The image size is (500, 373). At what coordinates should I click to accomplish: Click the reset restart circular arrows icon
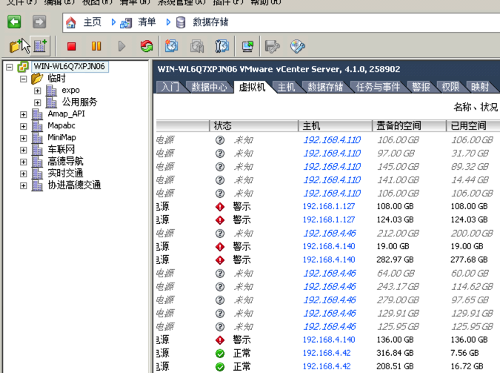coord(147,46)
